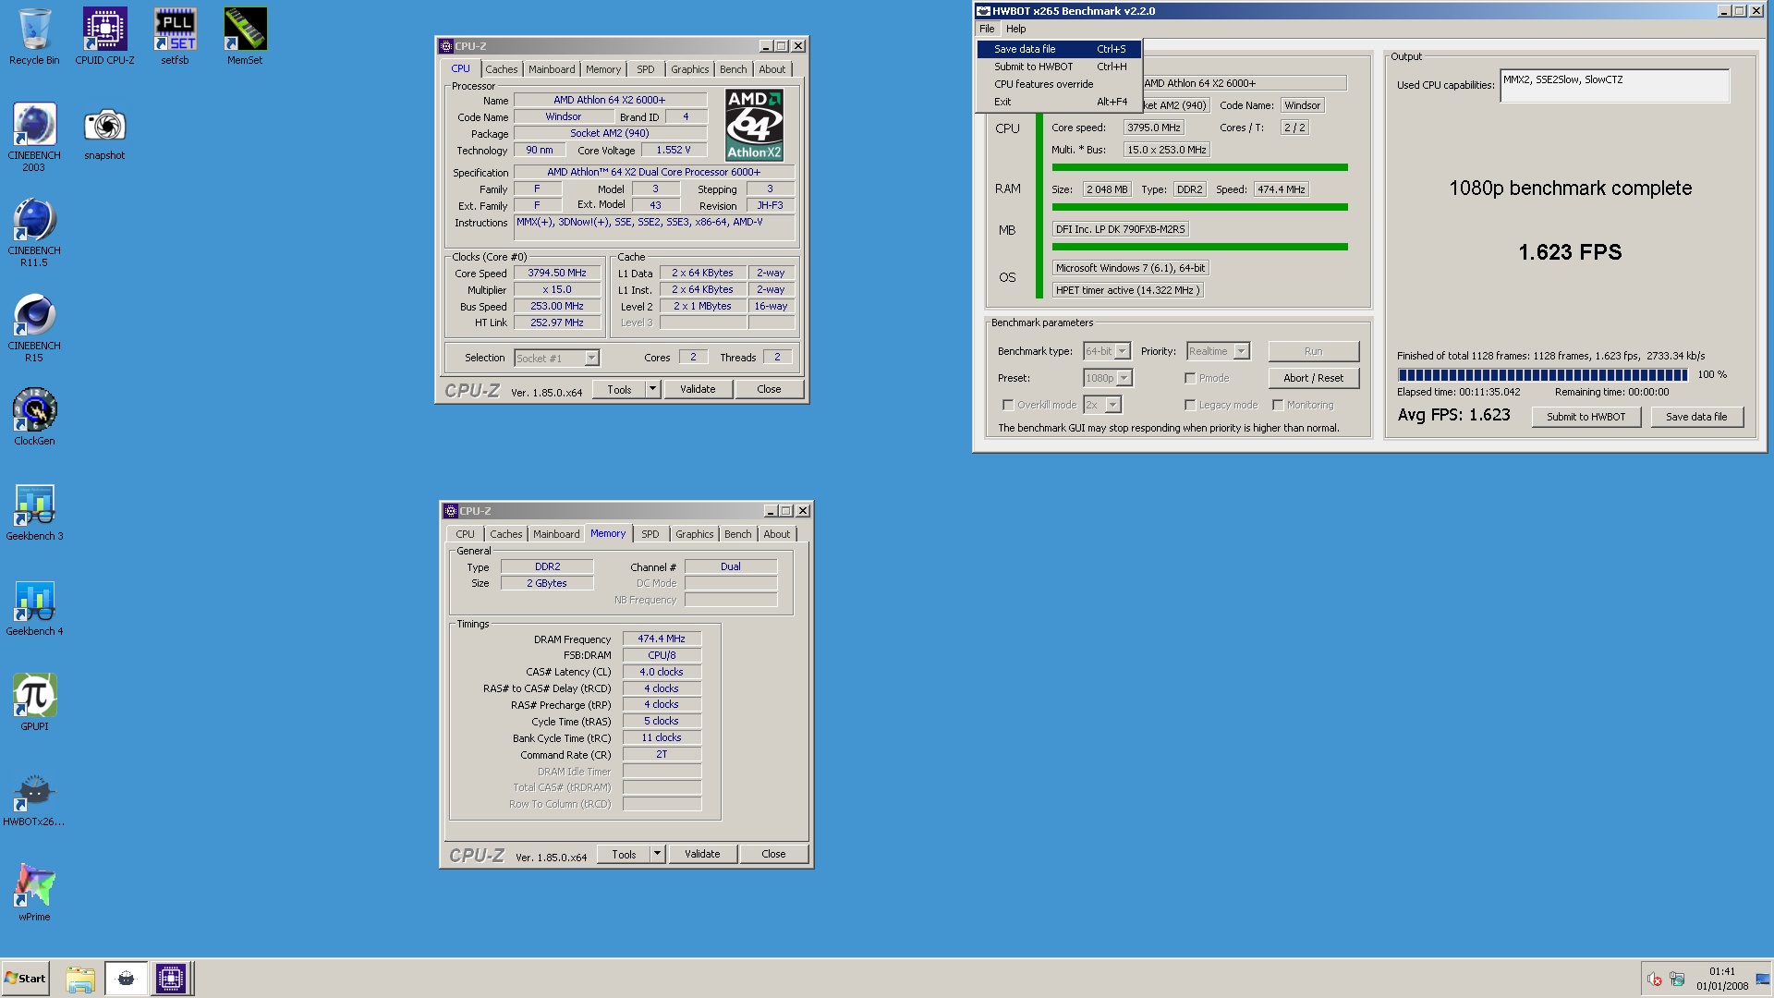Open the file explorer taskbar icon

coord(80,979)
